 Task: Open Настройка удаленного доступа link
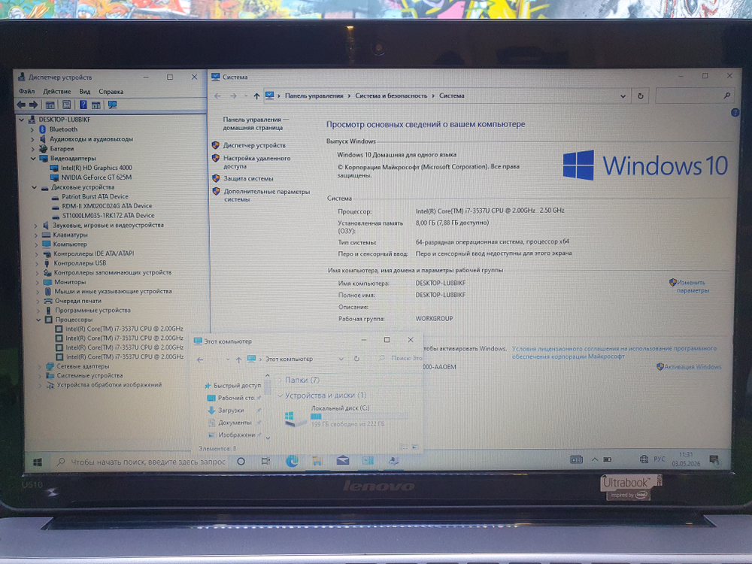[256, 162]
